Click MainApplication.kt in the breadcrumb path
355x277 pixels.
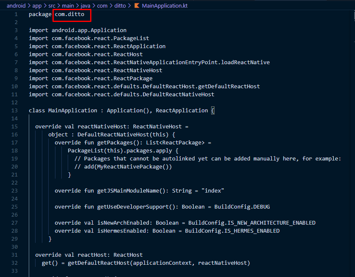(x=165, y=6)
